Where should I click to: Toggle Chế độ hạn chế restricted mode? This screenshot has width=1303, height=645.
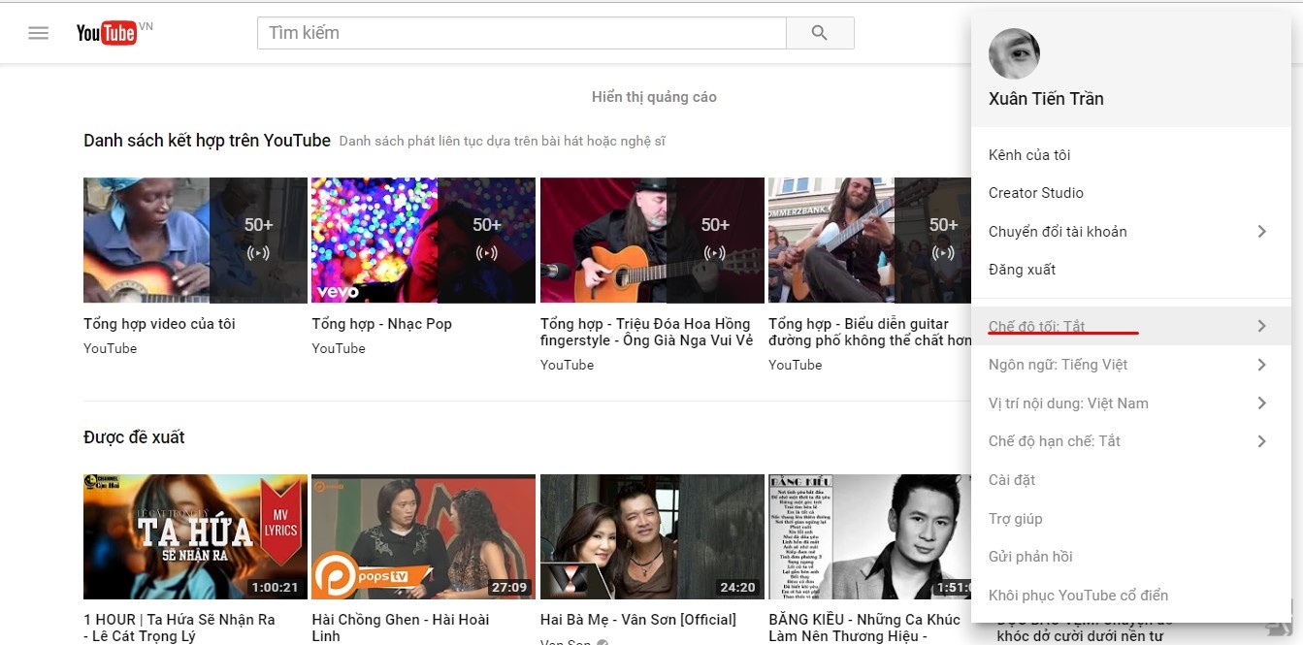(x=1054, y=440)
